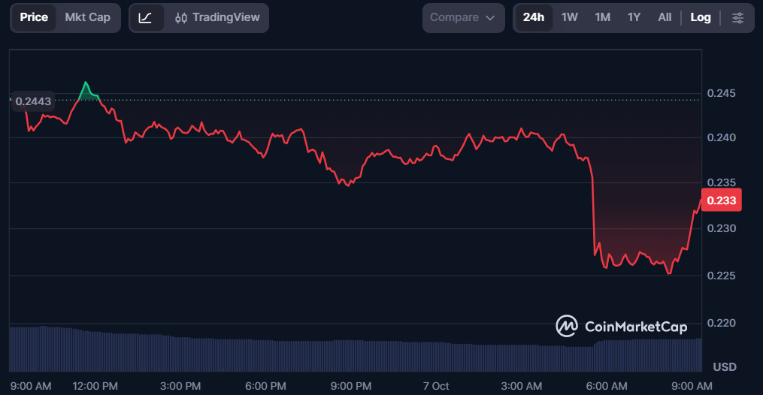Viewport: 763px width, 395px height.
Task: Click the USD currency label
Action: [x=725, y=366]
